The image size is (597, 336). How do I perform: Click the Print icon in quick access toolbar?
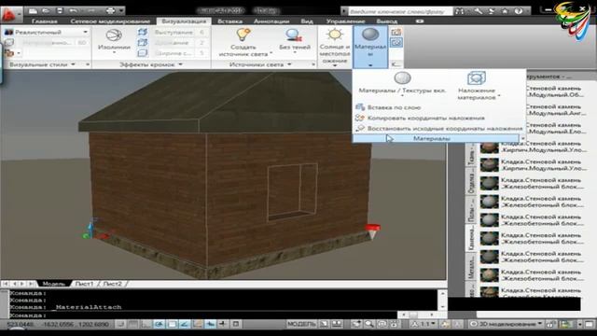click(x=110, y=10)
